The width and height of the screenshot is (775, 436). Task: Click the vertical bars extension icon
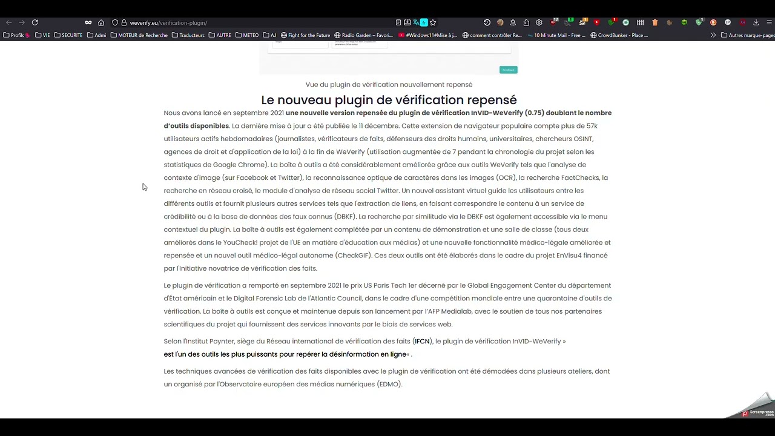640,22
